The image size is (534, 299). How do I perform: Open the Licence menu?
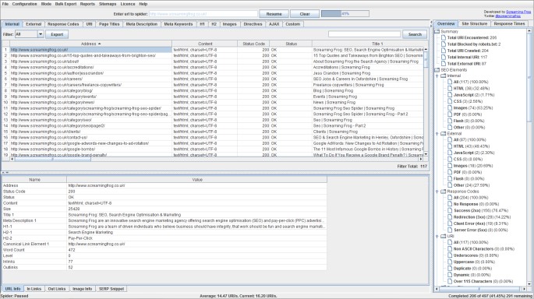click(x=128, y=4)
